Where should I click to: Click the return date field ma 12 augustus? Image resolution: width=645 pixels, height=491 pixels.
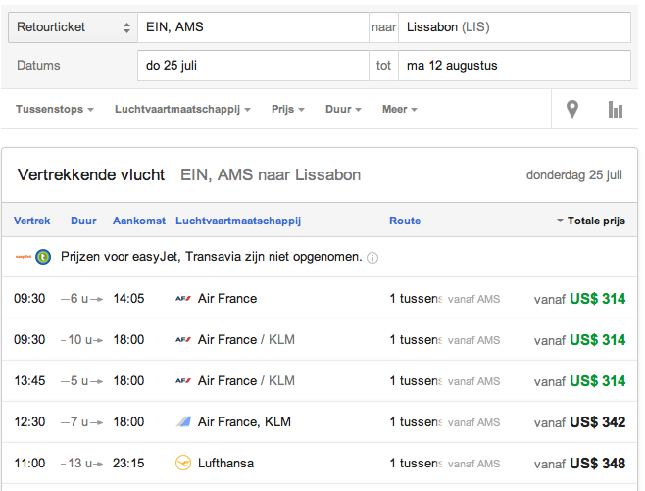[515, 66]
